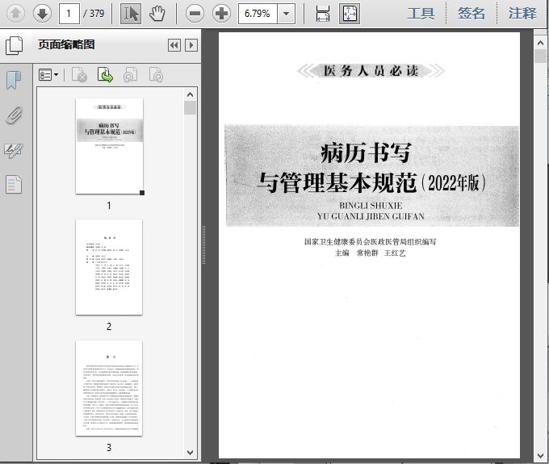Toggle fit one full page view
Screen dimensions: 549x464
click(350, 14)
